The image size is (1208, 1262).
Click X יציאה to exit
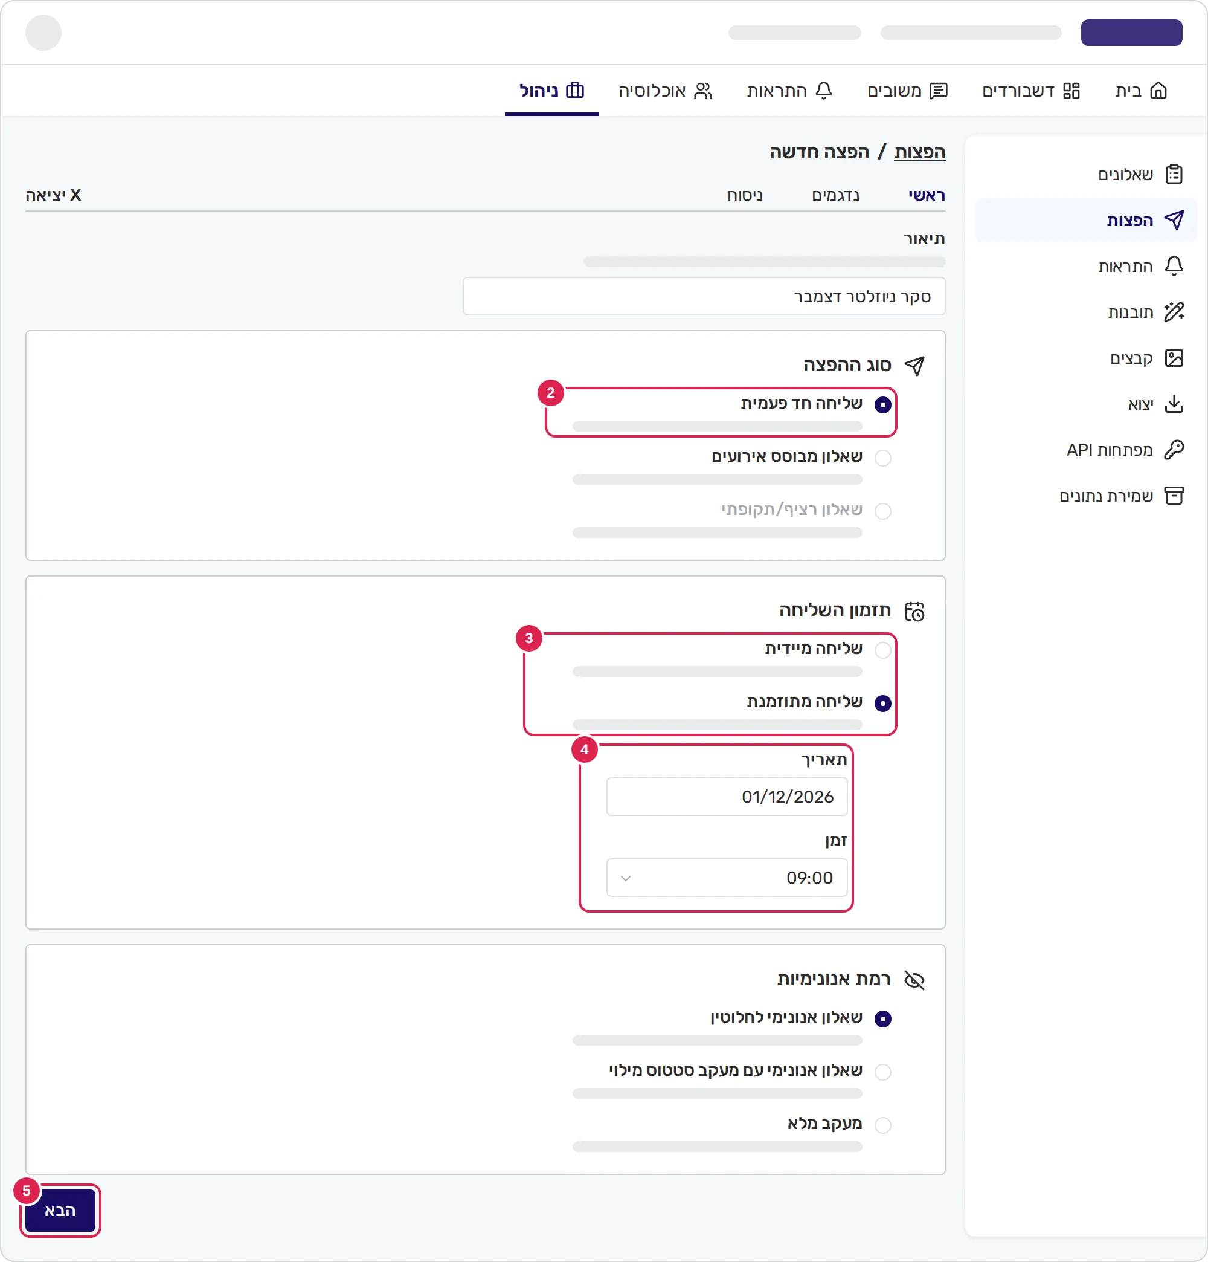[53, 195]
